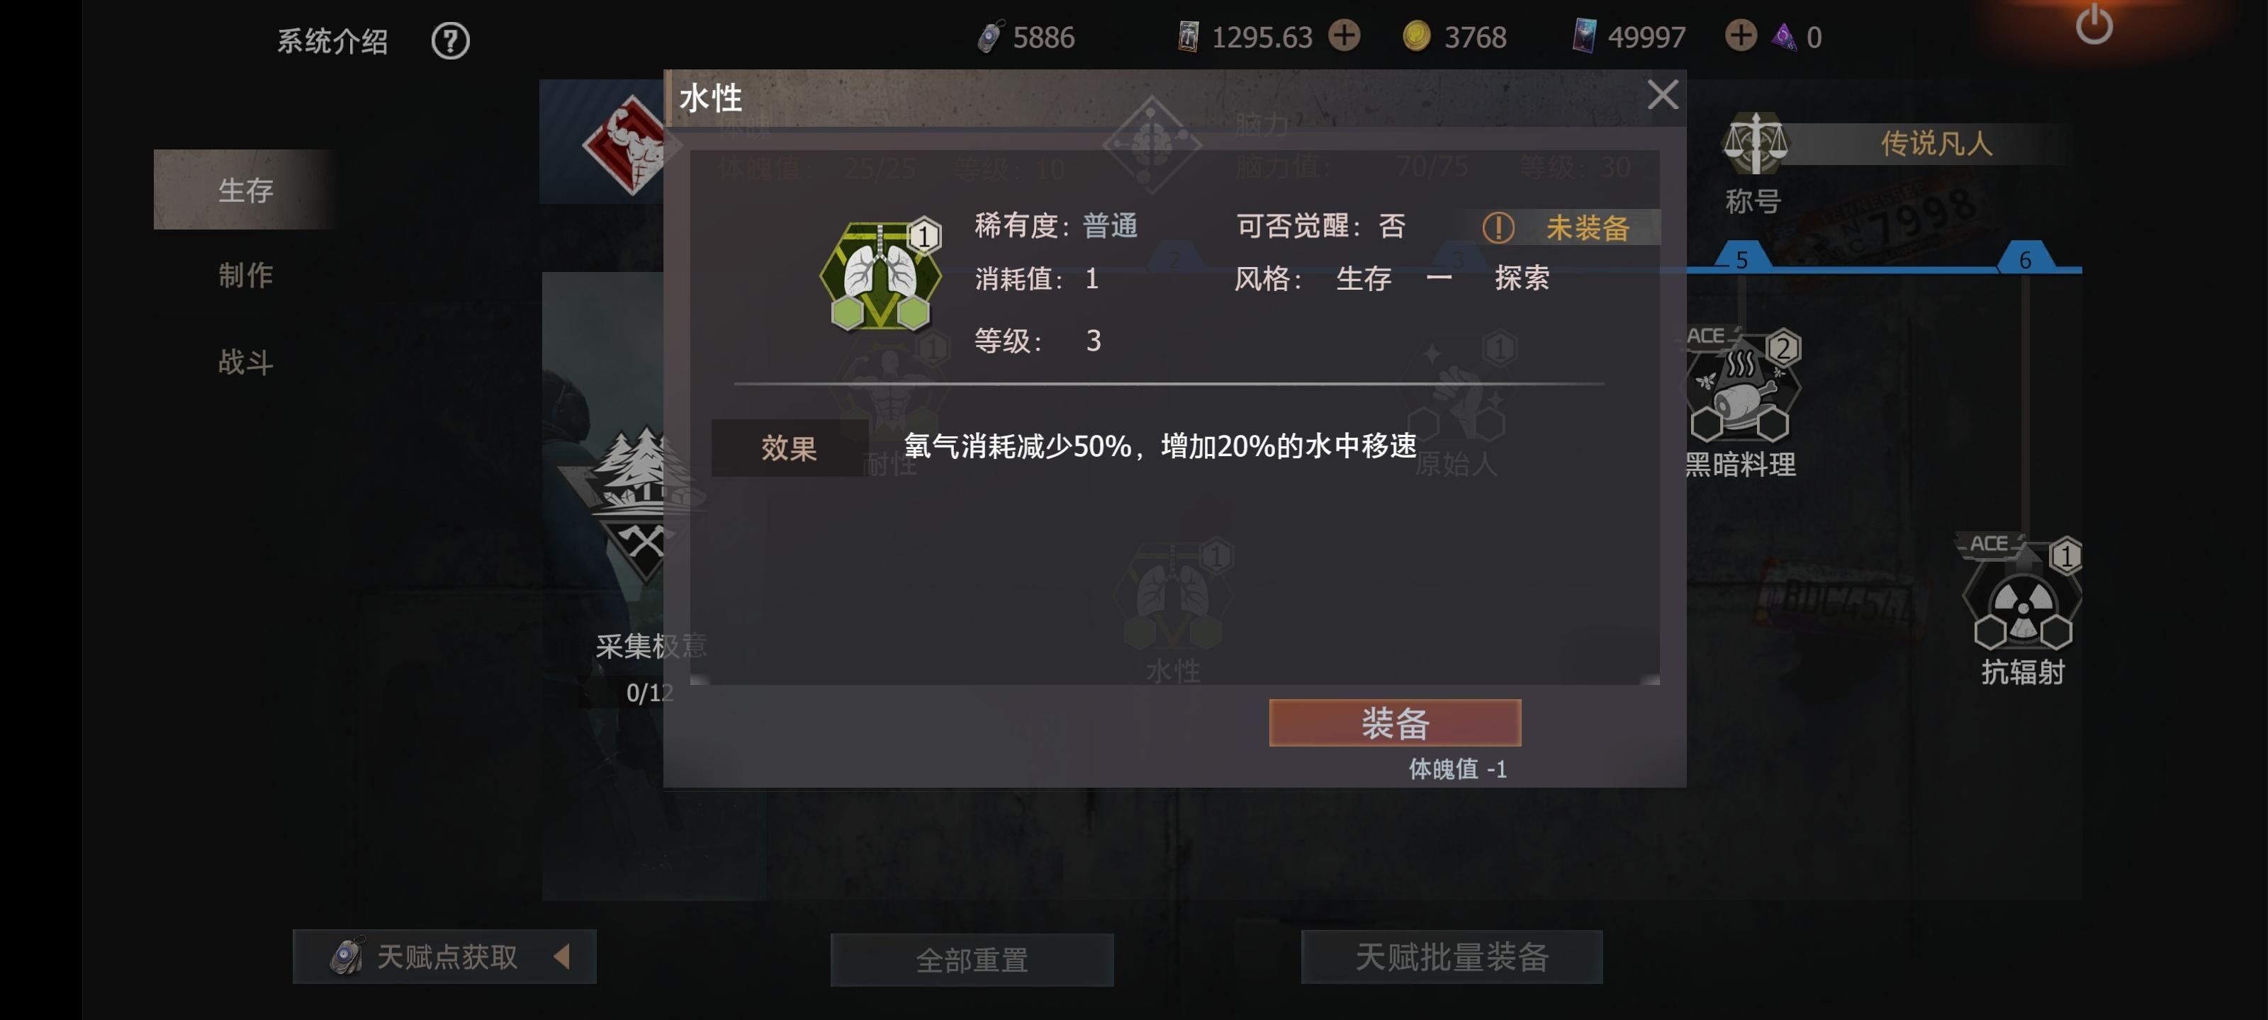Tap the lungs talent icon in the dialog
This screenshot has height=1020, width=2268.
(x=880, y=275)
